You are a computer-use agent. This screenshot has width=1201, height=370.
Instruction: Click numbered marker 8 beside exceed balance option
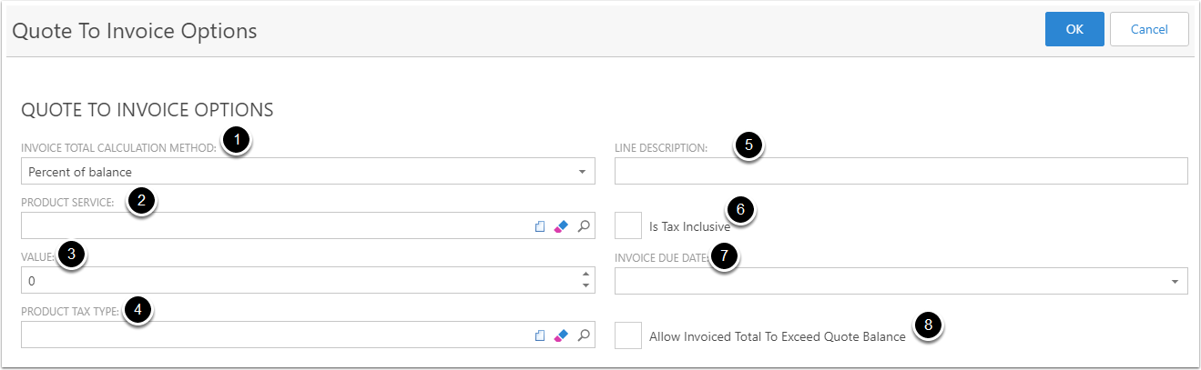(x=928, y=325)
